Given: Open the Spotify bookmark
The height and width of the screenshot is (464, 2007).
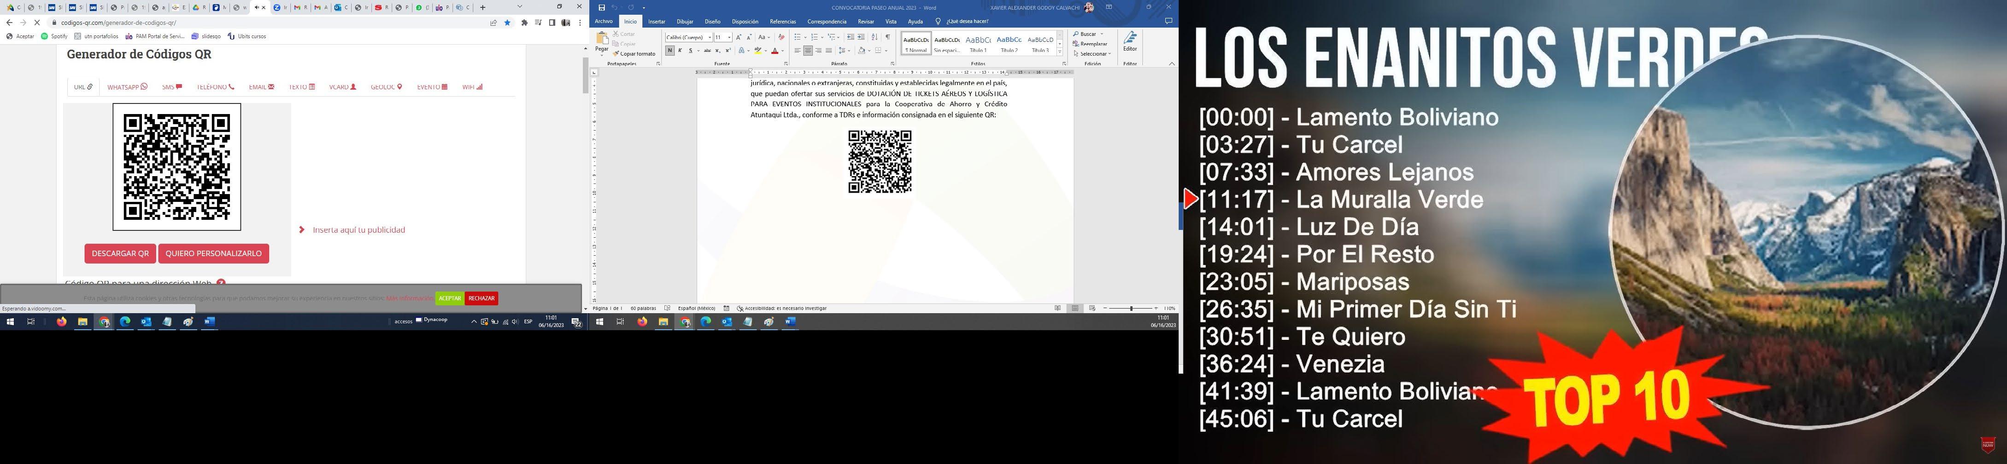Looking at the screenshot, I should (54, 36).
